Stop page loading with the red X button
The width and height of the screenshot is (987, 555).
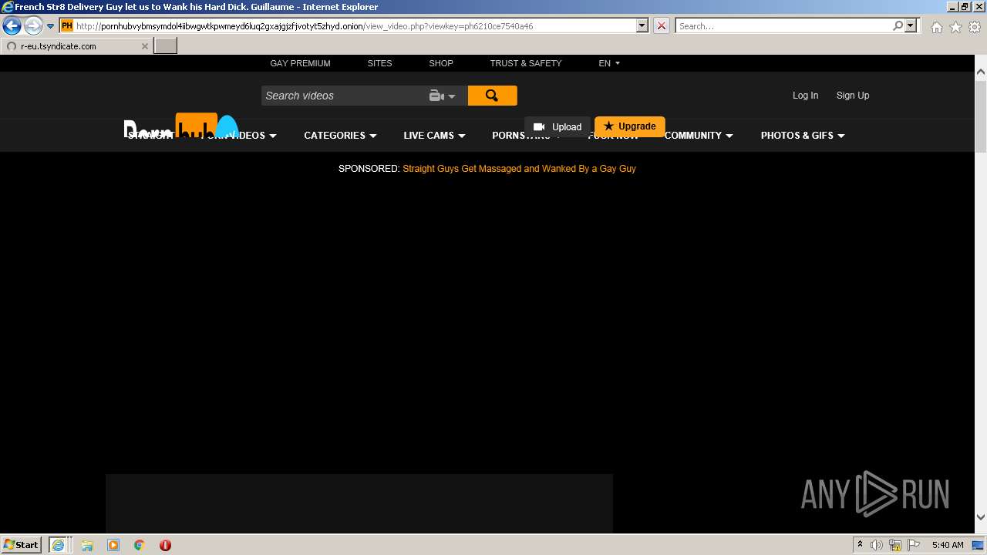click(x=662, y=25)
